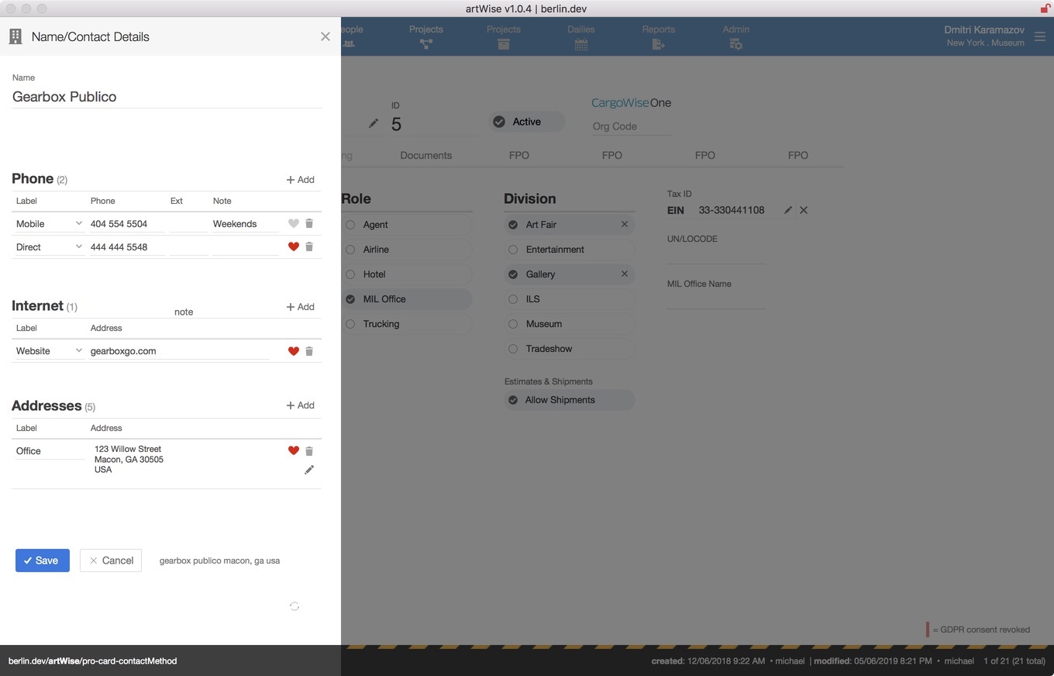1054x676 pixels.
Task: Switch to the Documents tab
Action: point(426,155)
